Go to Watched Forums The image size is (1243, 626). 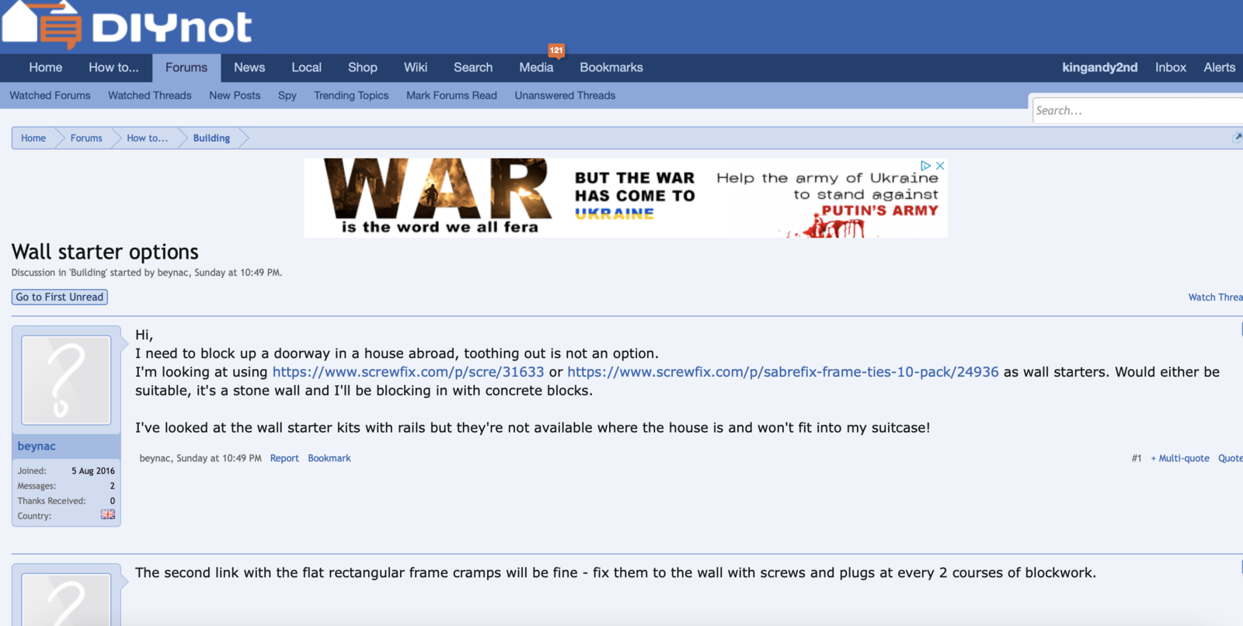tap(50, 96)
